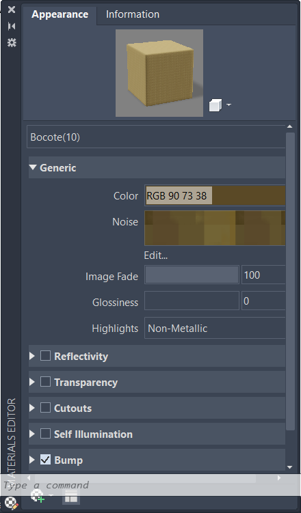Open swatch shape options dropdown arrow
The height and width of the screenshot is (513, 301).
coord(228,105)
